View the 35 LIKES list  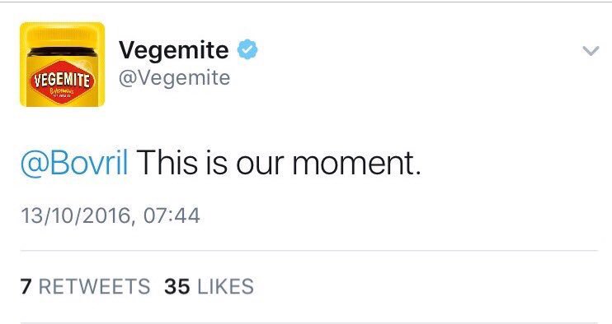(209, 286)
